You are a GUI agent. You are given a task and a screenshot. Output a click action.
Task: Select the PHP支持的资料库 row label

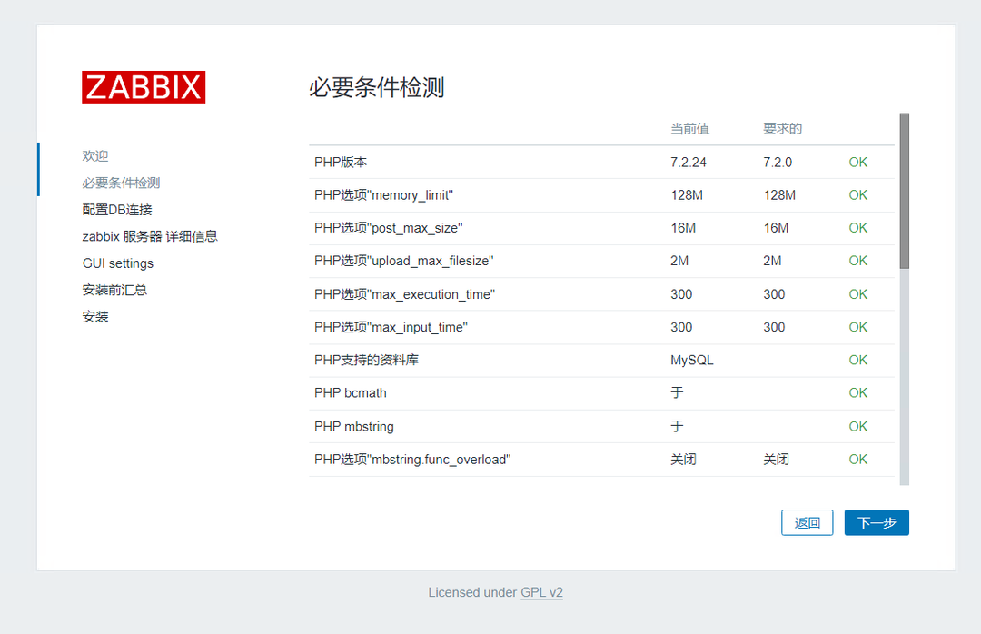coord(367,360)
